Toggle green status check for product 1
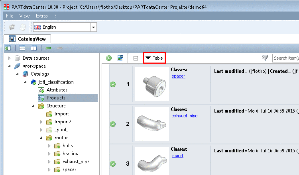Image resolution: width=299 pixels, height=175 pixels. click(113, 84)
